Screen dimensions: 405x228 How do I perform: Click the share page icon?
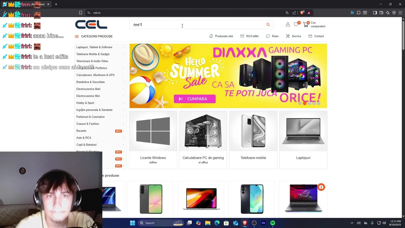tap(294, 13)
